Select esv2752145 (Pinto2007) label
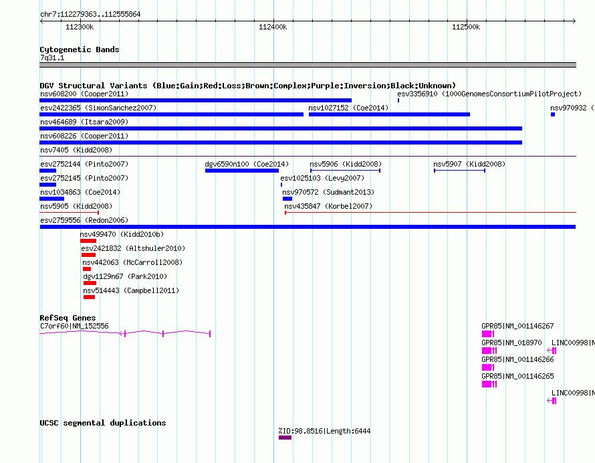This screenshot has height=463, width=595. tap(84, 178)
